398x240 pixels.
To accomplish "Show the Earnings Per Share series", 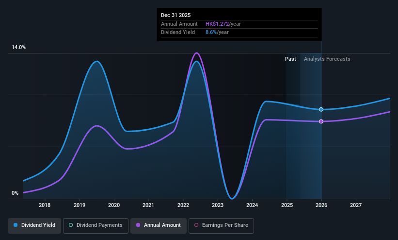I will pos(221,226).
